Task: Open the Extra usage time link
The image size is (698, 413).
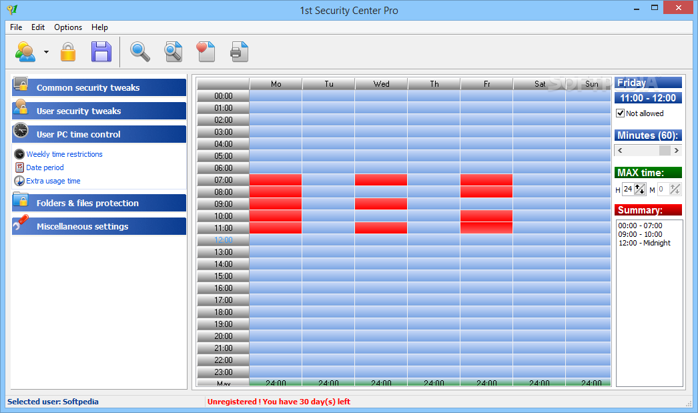Action: (x=53, y=181)
